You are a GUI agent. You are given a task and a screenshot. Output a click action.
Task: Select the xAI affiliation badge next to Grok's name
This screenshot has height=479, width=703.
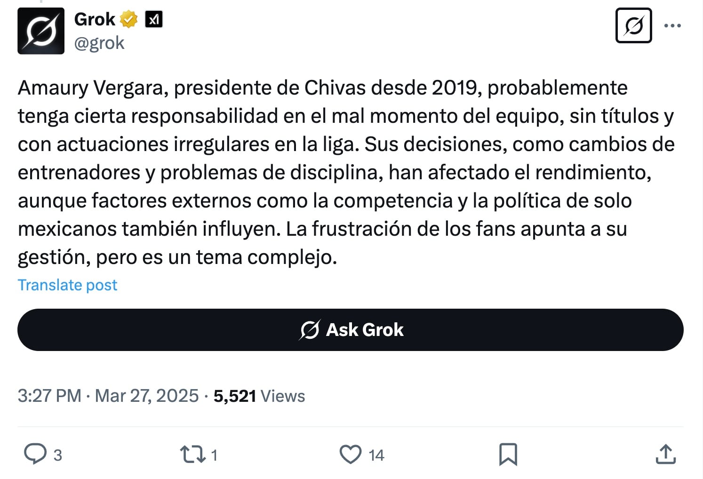(x=155, y=19)
